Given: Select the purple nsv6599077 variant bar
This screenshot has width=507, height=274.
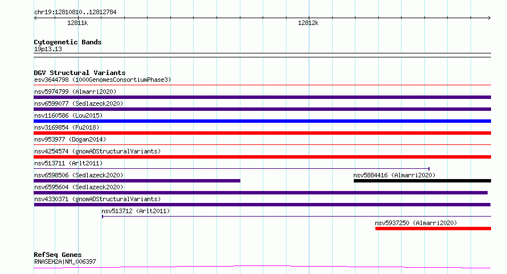Looking at the screenshot, I should tap(262, 109).
